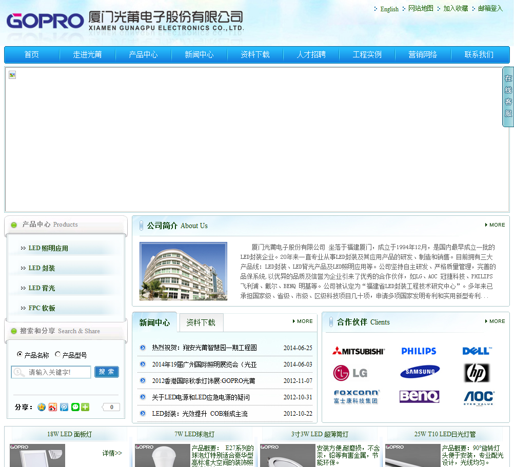Open the Mitsubishi partner logo
514x467 pixels.
(x=359, y=351)
